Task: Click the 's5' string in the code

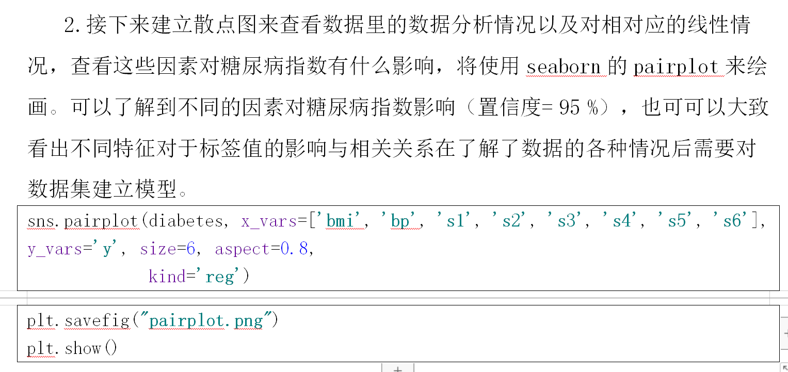Action: tap(676, 221)
